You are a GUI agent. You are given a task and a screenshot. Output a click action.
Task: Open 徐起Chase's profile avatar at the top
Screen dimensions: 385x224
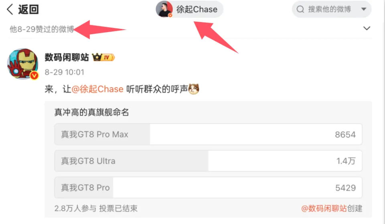(x=164, y=9)
